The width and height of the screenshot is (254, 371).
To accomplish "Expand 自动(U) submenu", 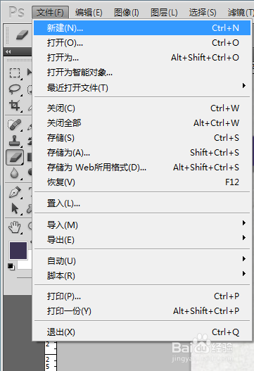I will [142, 260].
